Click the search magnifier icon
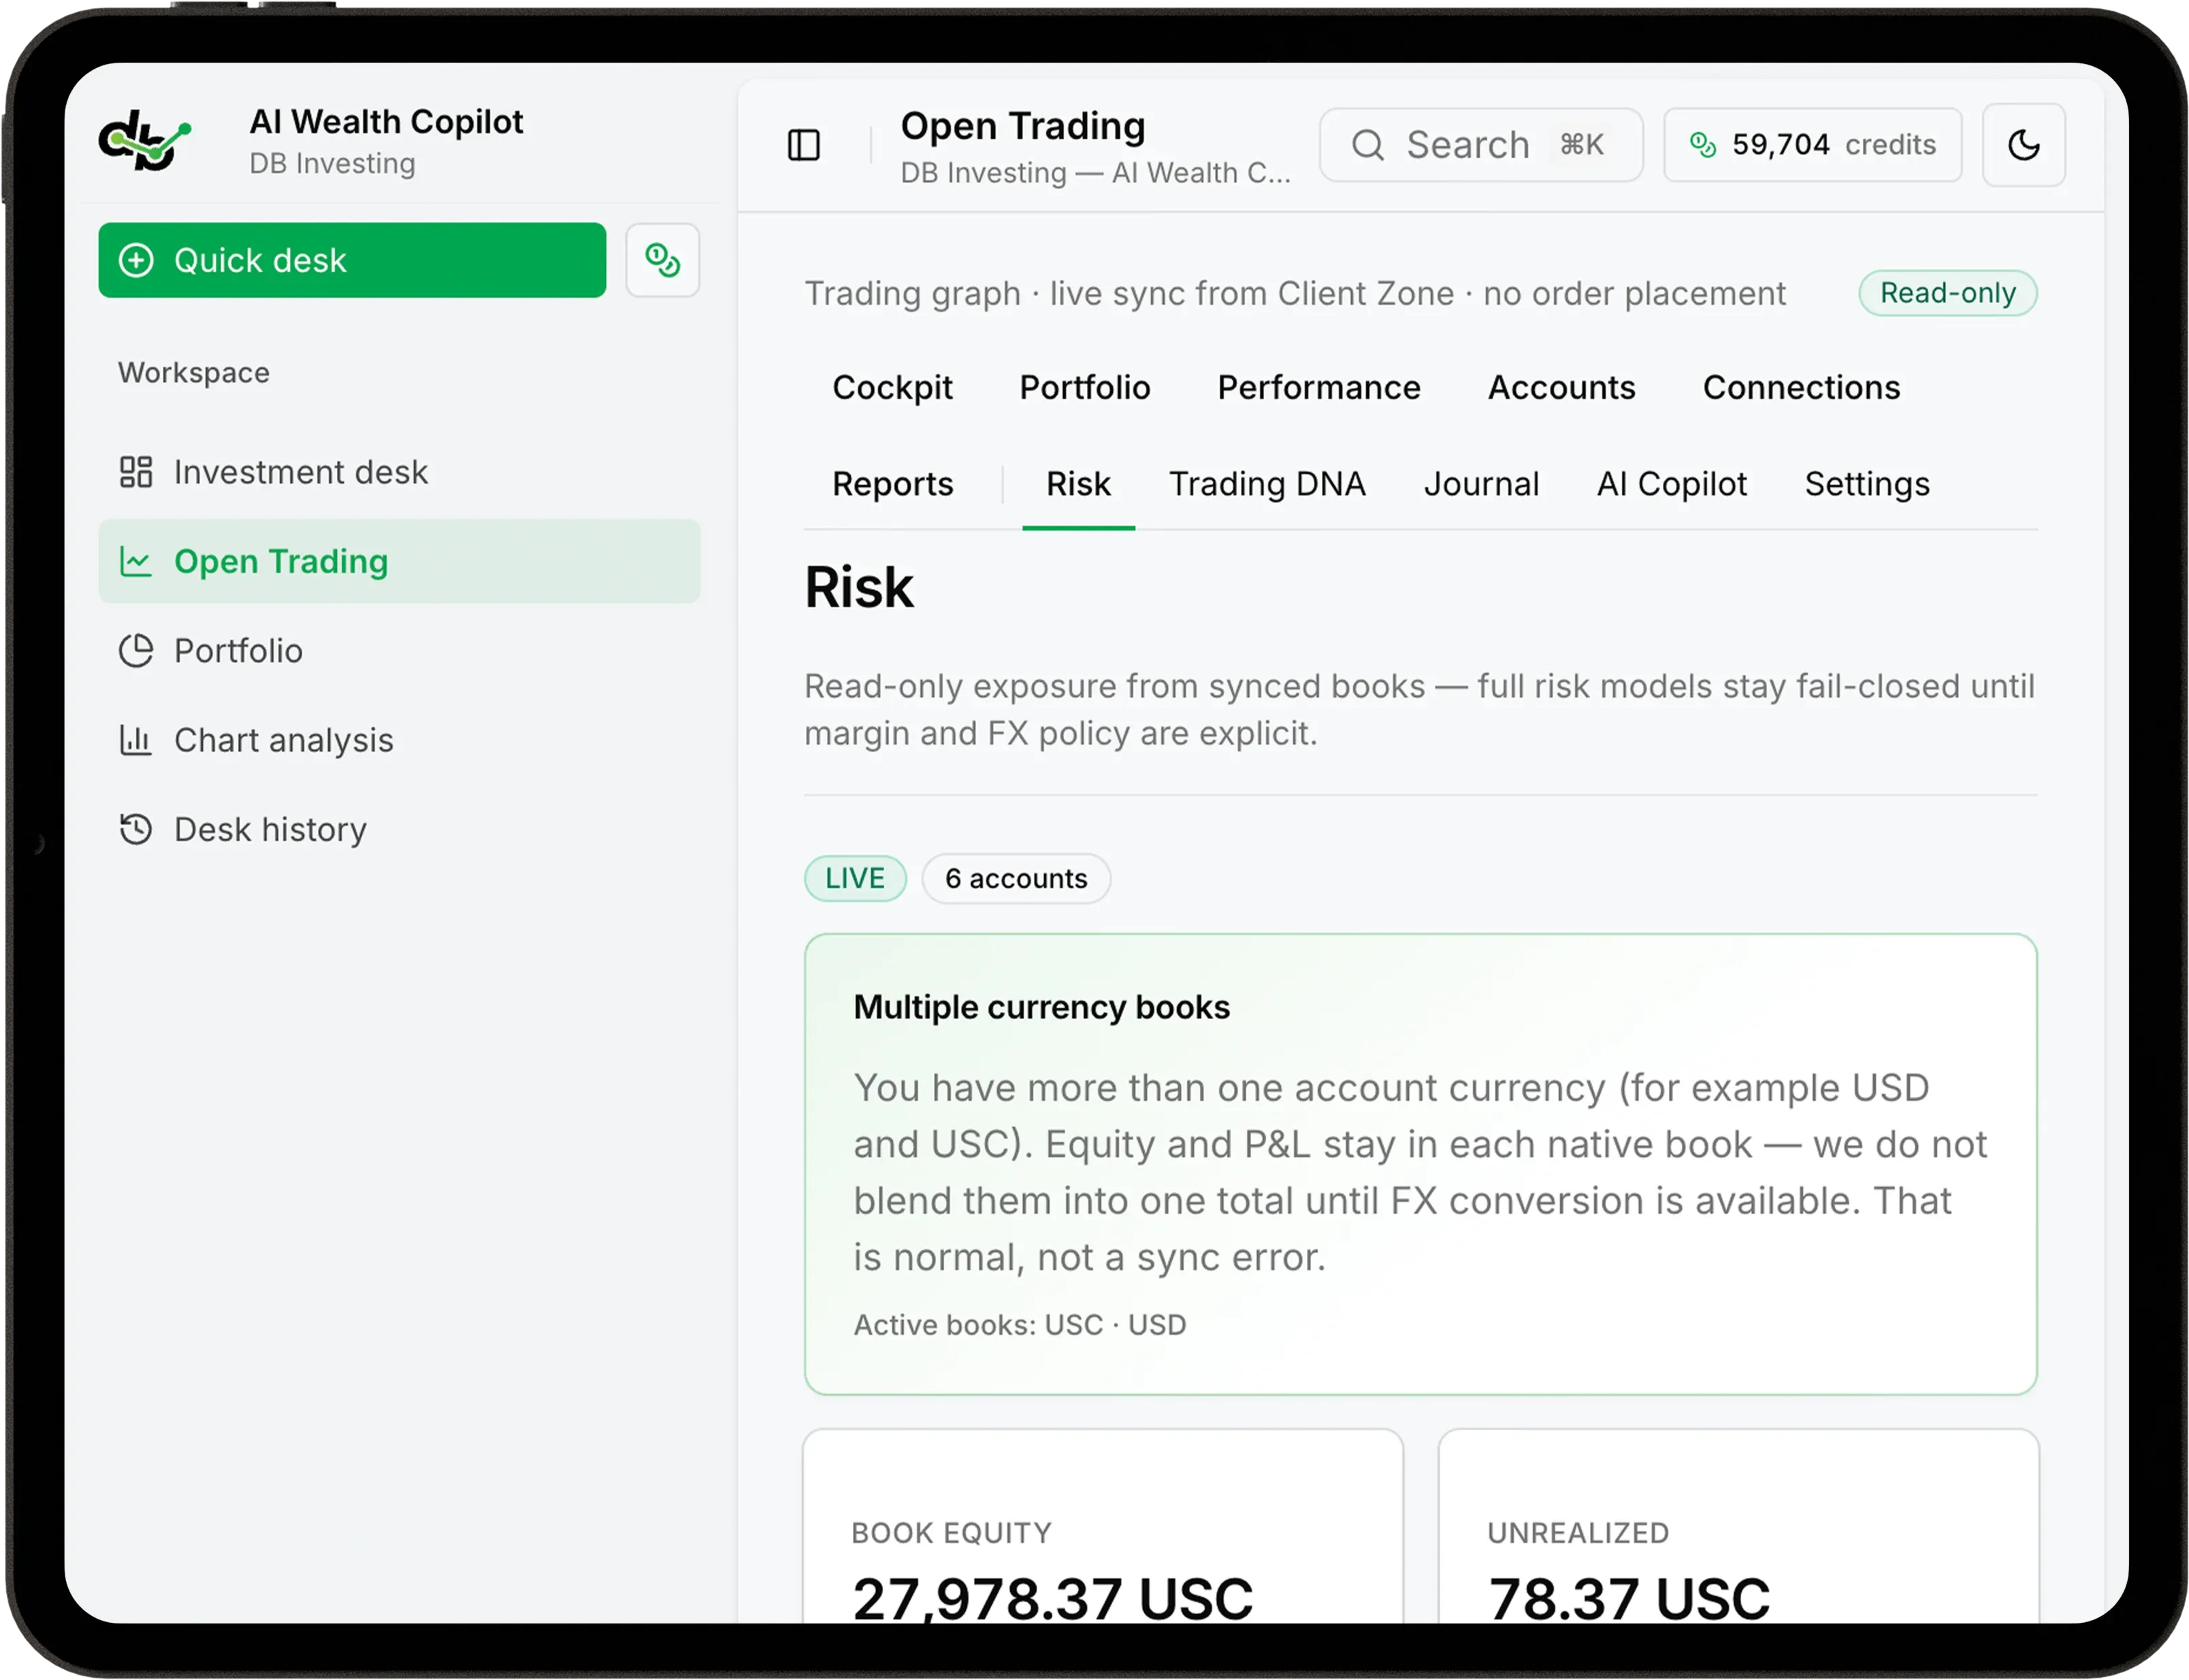The height and width of the screenshot is (1680, 2189). click(1367, 145)
